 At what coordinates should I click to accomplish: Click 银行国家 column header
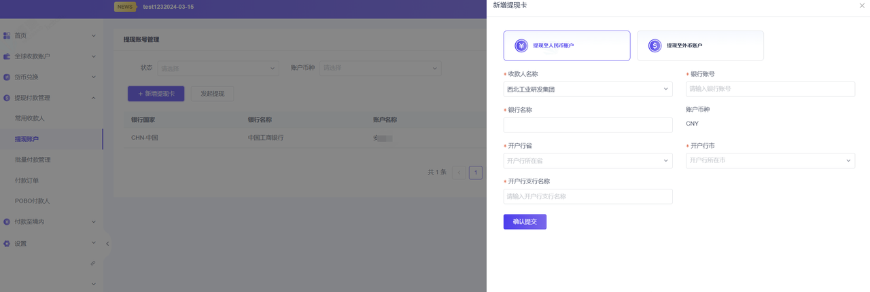(x=143, y=120)
